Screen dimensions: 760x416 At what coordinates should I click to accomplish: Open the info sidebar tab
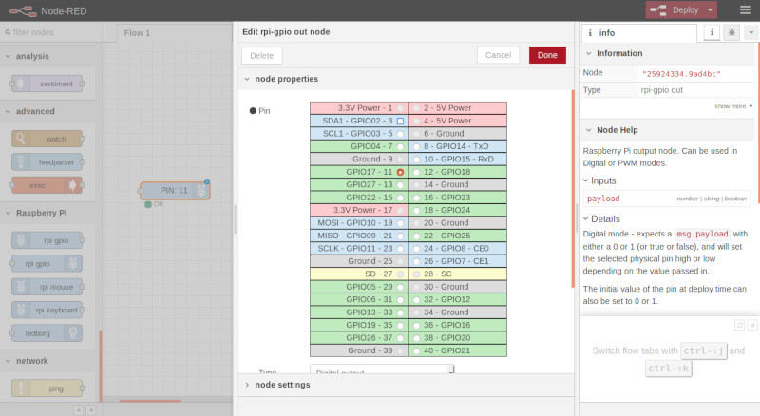pos(638,33)
